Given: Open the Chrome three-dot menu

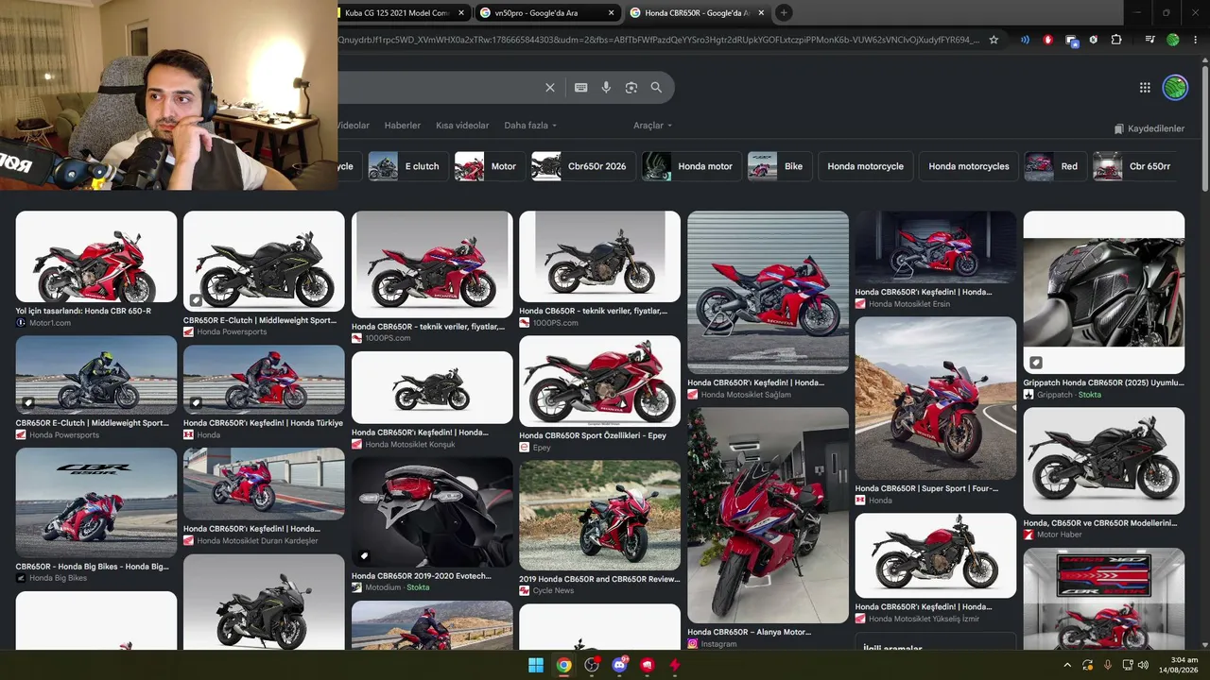Looking at the screenshot, I should coord(1197,40).
